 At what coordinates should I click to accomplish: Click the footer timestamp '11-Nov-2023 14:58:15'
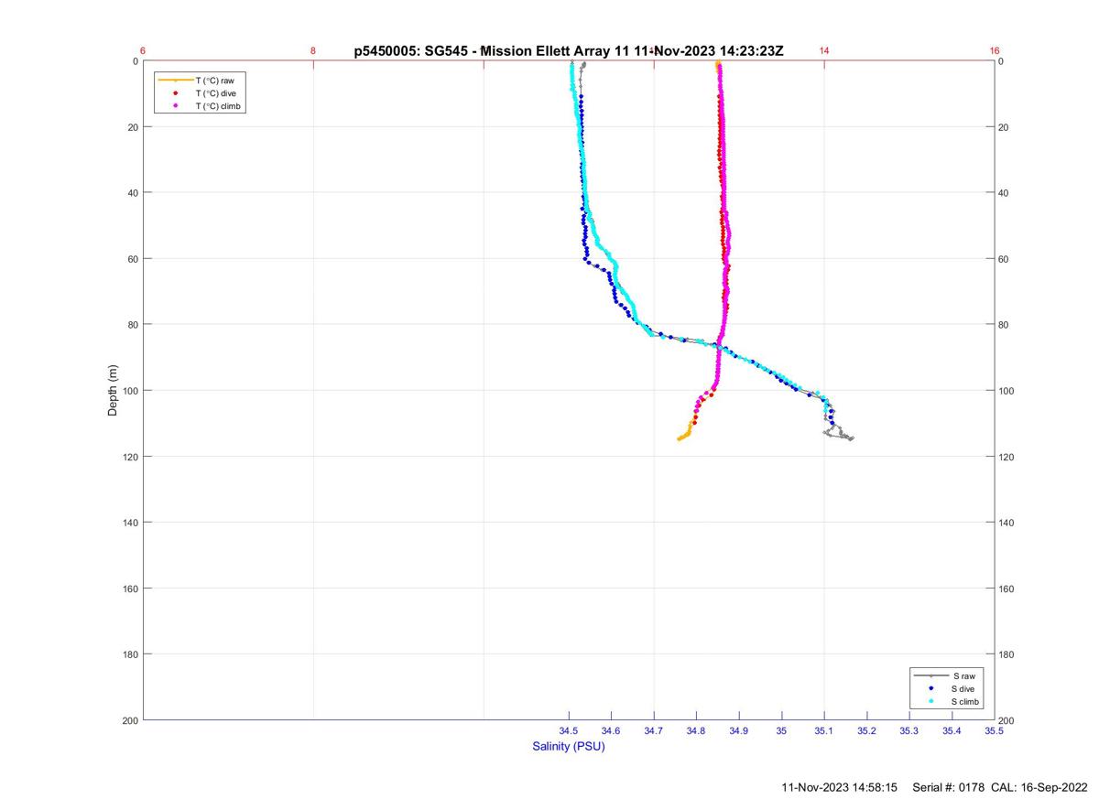click(x=839, y=788)
